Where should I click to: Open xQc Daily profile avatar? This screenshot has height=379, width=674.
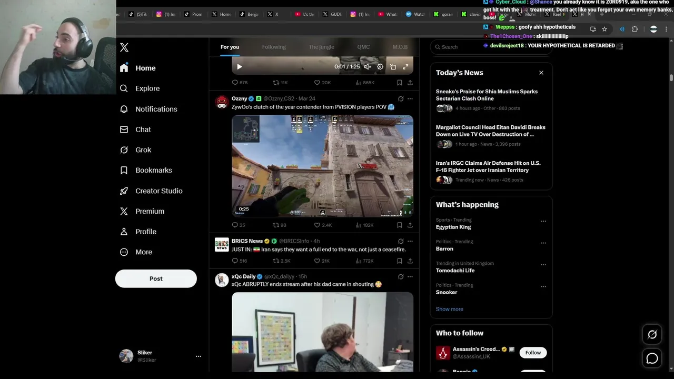(222, 280)
